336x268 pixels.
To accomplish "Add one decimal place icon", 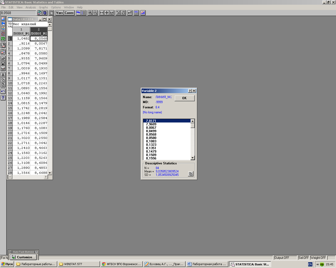I will click(x=118, y=13).
